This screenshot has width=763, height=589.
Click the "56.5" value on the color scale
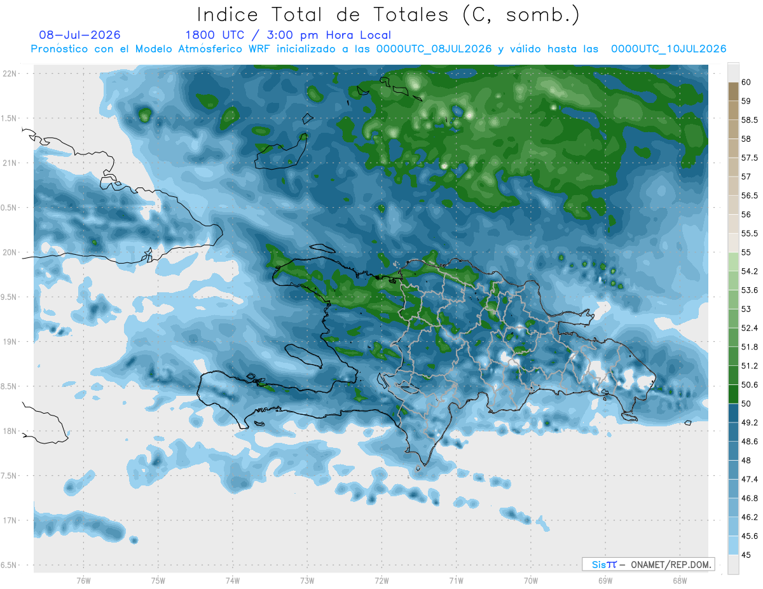pyautogui.click(x=749, y=196)
